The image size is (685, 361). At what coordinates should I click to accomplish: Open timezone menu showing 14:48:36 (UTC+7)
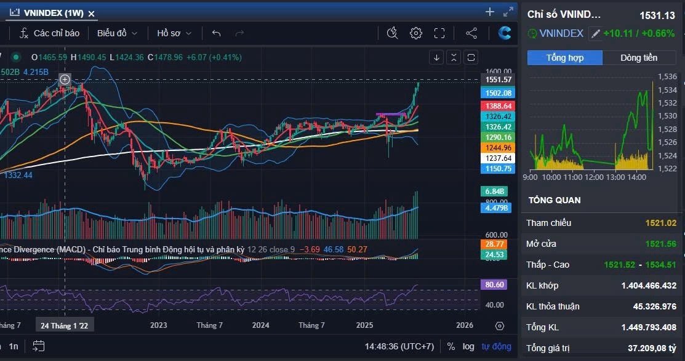399,346
